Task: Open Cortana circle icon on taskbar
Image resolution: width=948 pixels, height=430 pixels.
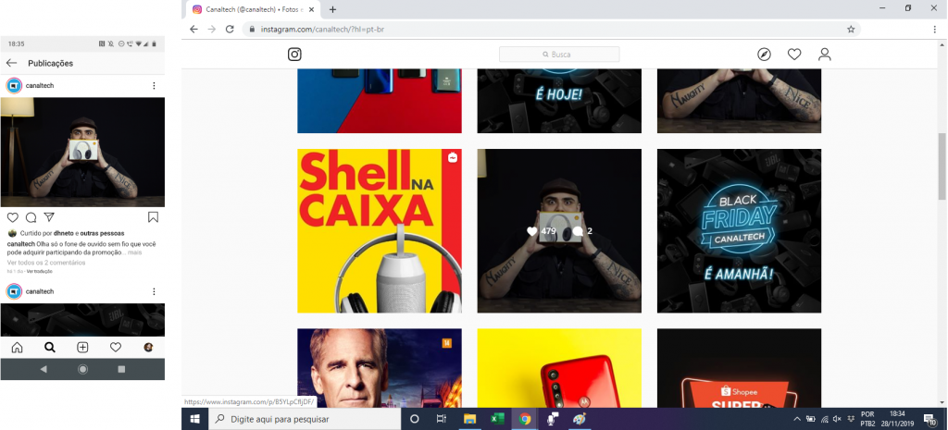Action: tap(414, 419)
